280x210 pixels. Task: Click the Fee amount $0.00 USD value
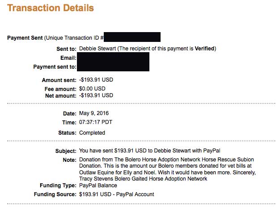(92, 89)
